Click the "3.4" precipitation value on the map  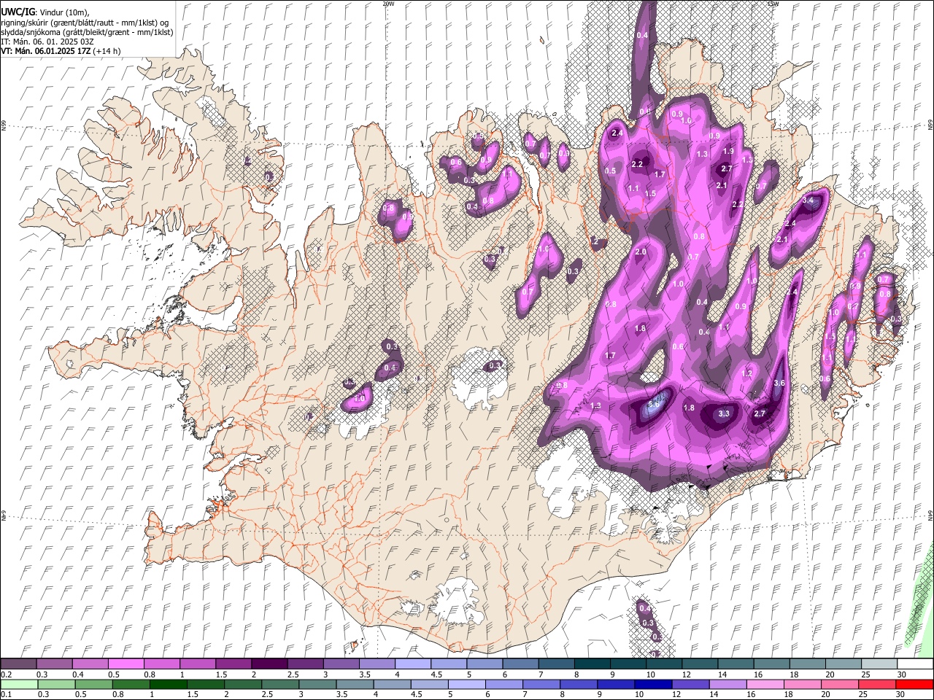tap(808, 200)
